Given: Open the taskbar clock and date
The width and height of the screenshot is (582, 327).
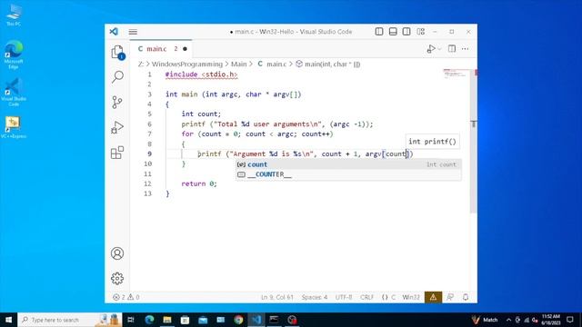Looking at the screenshot, I should [x=551, y=320].
